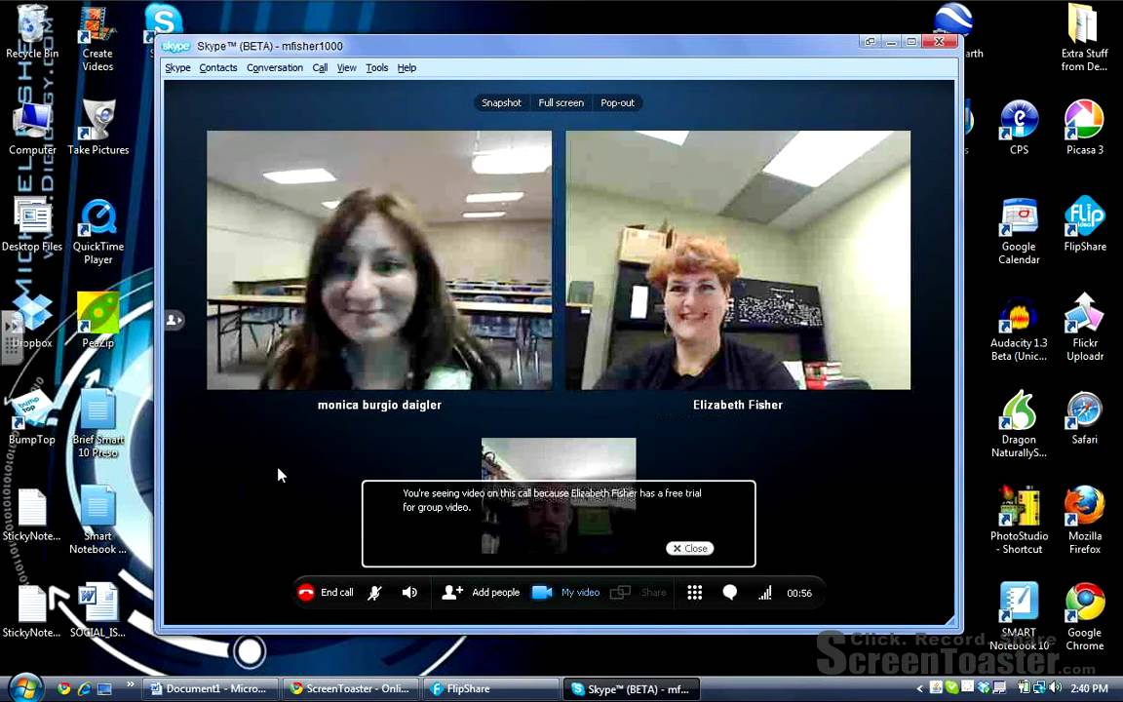Open the Call menu
This screenshot has width=1123, height=702.
point(320,67)
